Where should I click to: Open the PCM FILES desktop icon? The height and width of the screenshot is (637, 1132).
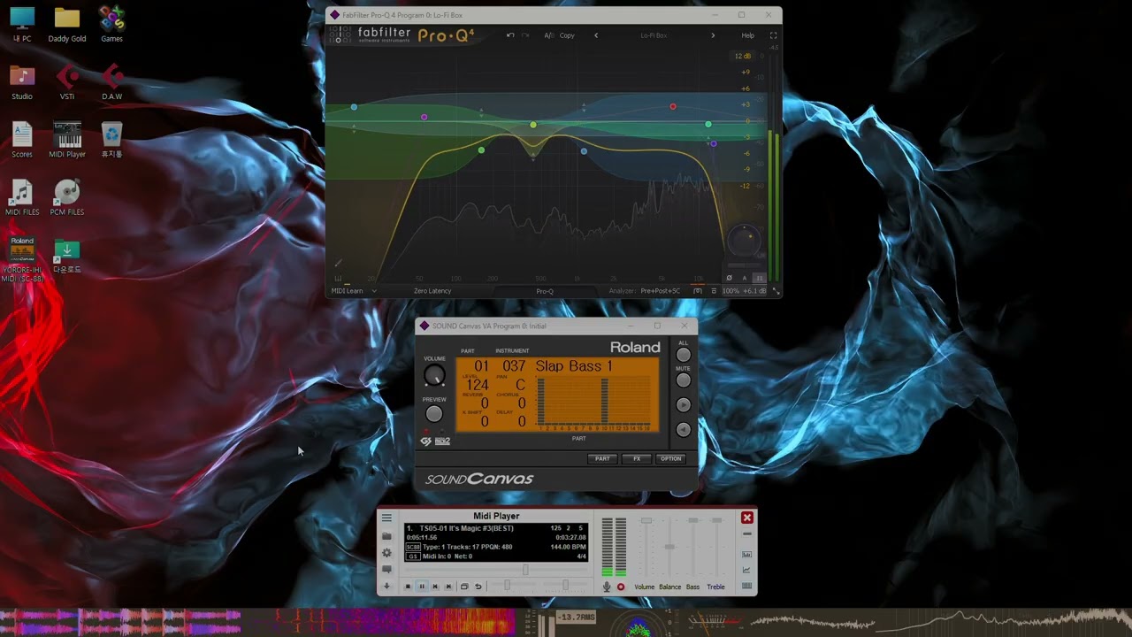click(67, 198)
